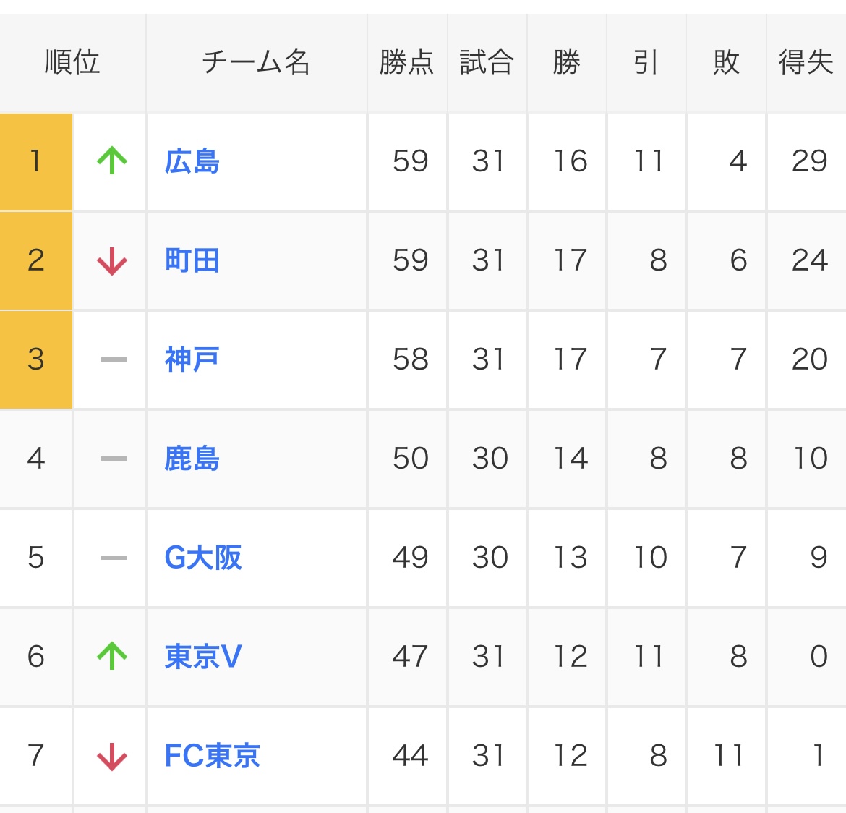Viewport: 846px width, 813px height.
Task: Click the red down arrow beside 町田
Action: click(x=112, y=261)
